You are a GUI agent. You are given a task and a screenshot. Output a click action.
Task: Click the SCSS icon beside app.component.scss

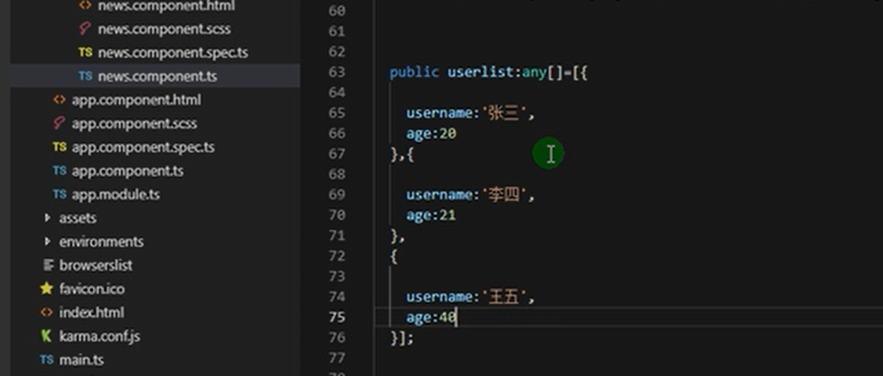click(x=59, y=123)
